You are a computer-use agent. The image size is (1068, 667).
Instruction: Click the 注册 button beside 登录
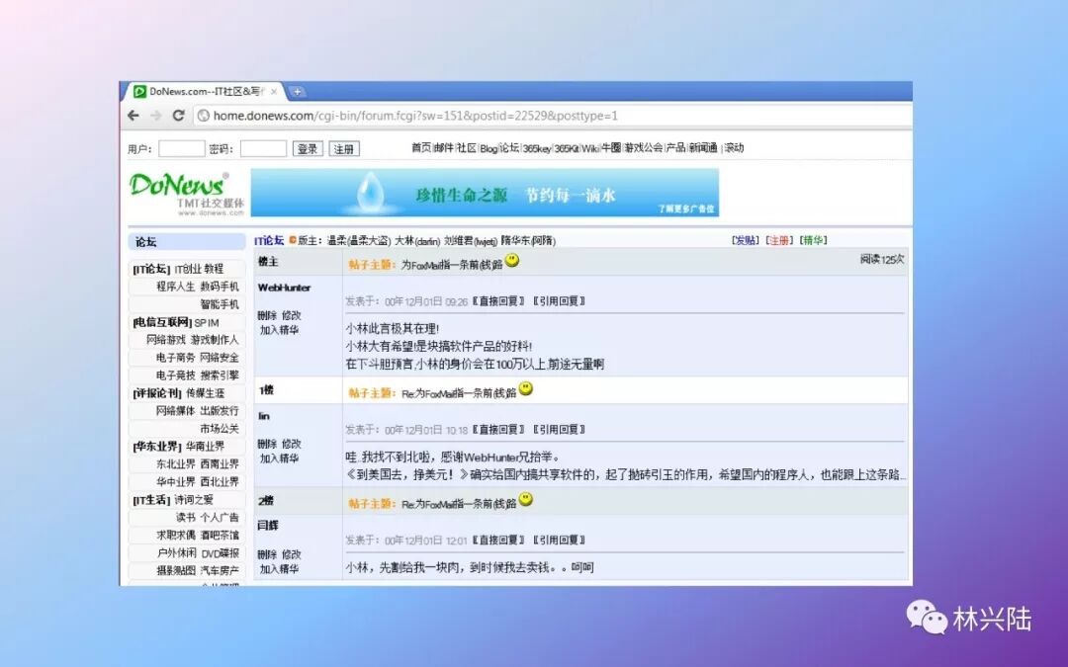(x=344, y=148)
